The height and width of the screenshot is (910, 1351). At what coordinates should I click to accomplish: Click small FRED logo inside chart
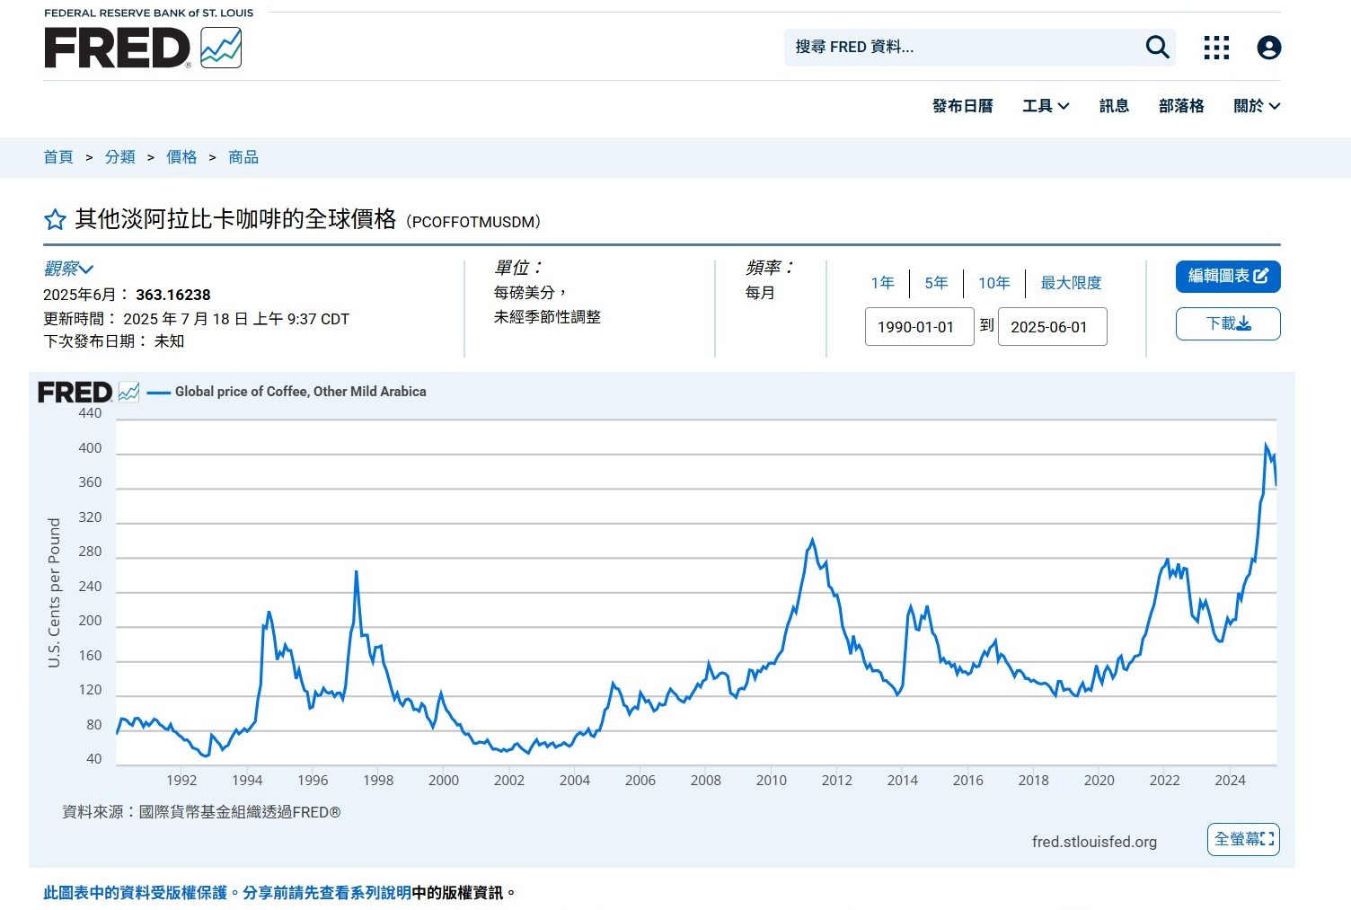pyautogui.click(x=88, y=393)
